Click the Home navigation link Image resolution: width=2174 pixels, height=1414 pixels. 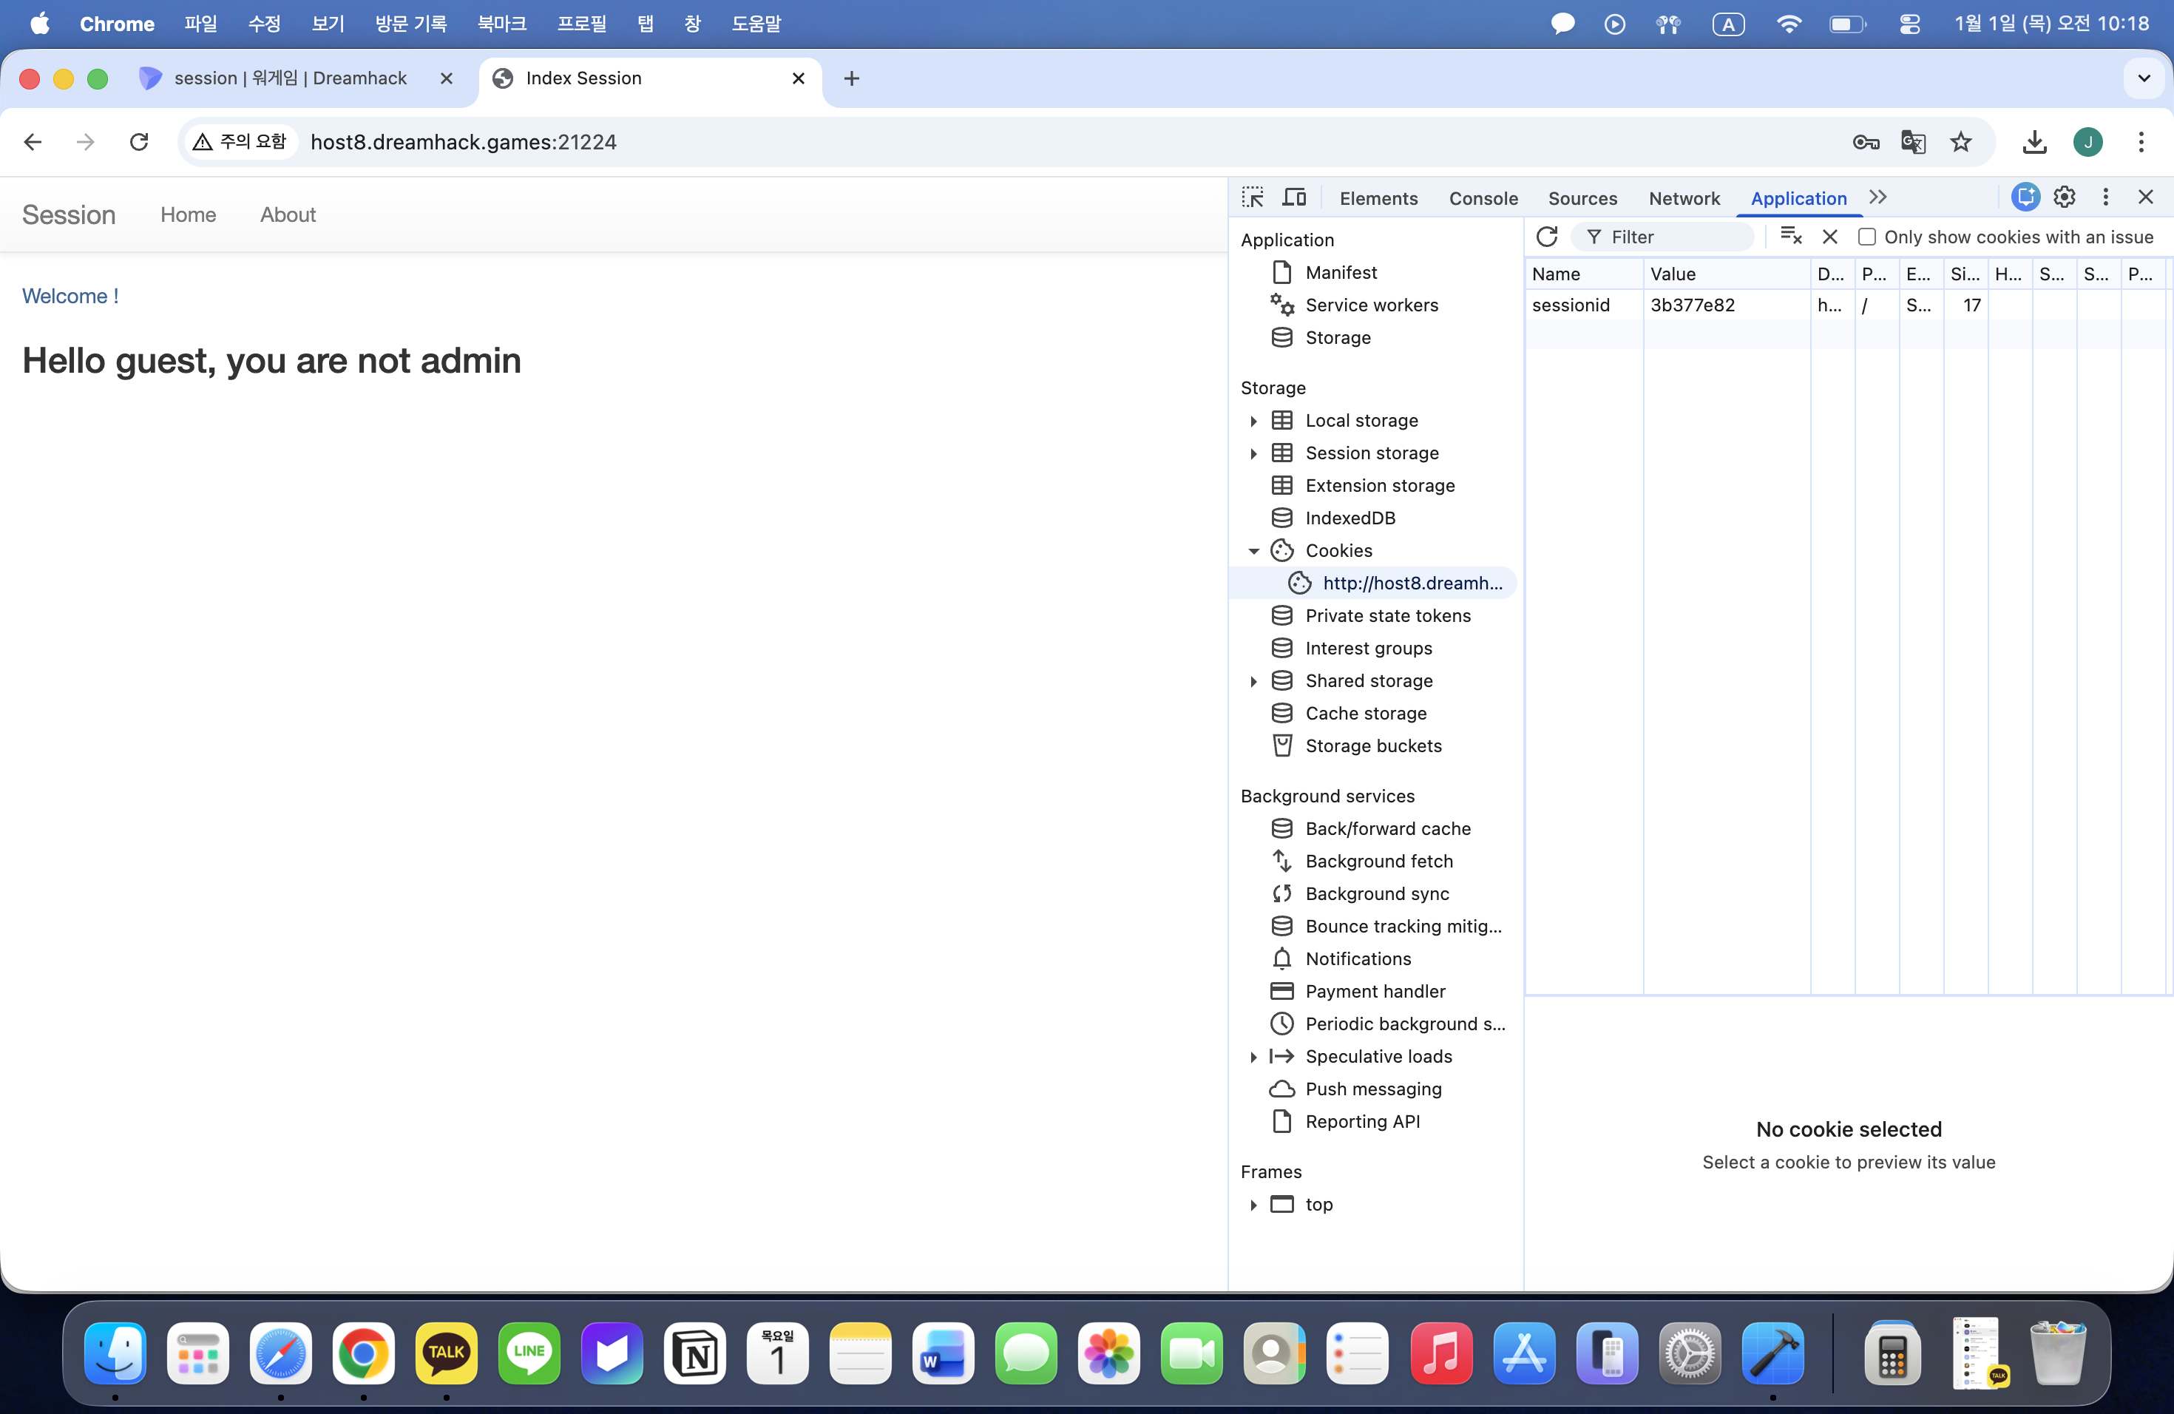tap(188, 214)
